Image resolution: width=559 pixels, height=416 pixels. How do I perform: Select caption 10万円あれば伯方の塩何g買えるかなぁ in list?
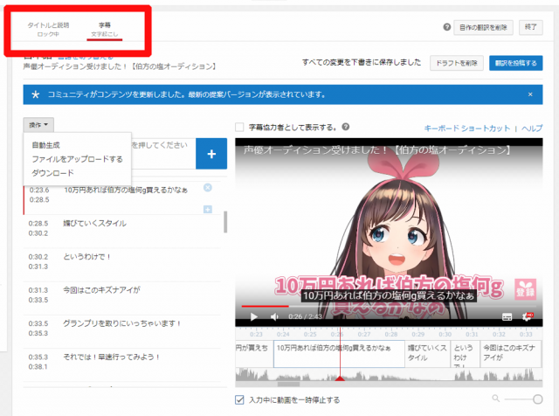point(126,191)
